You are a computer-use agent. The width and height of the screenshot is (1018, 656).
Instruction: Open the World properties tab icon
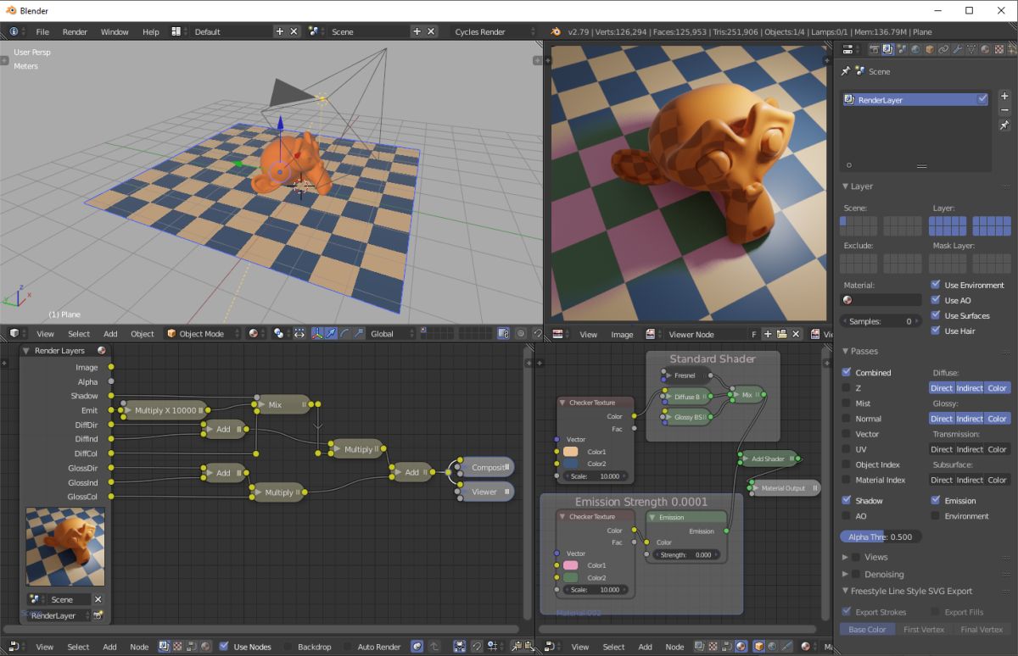tap(916, 50)
